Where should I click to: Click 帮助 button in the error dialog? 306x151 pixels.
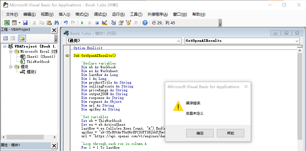coord(230,133)
